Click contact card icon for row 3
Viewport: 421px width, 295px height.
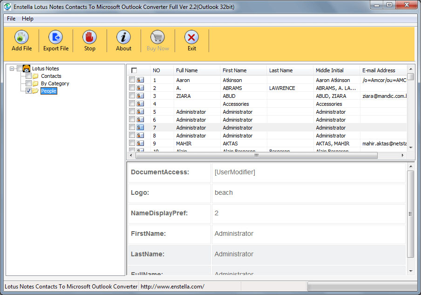pyautogui.click(x=140, y=96)
